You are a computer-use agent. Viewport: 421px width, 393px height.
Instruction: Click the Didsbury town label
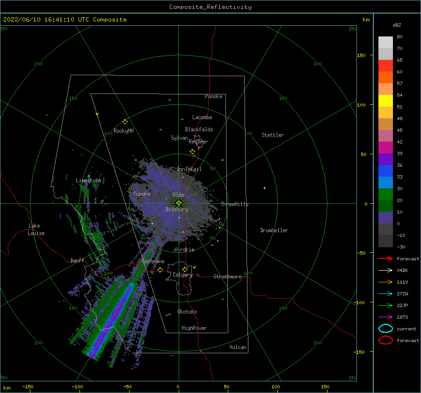click(x=176, y=209)
